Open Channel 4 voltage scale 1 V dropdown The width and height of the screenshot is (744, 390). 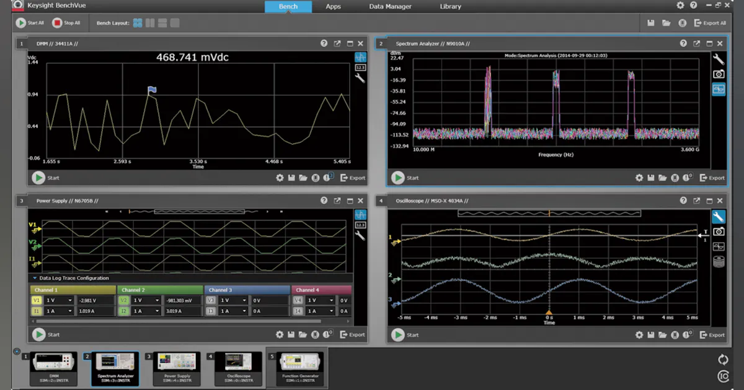click(x=321, y=300)
